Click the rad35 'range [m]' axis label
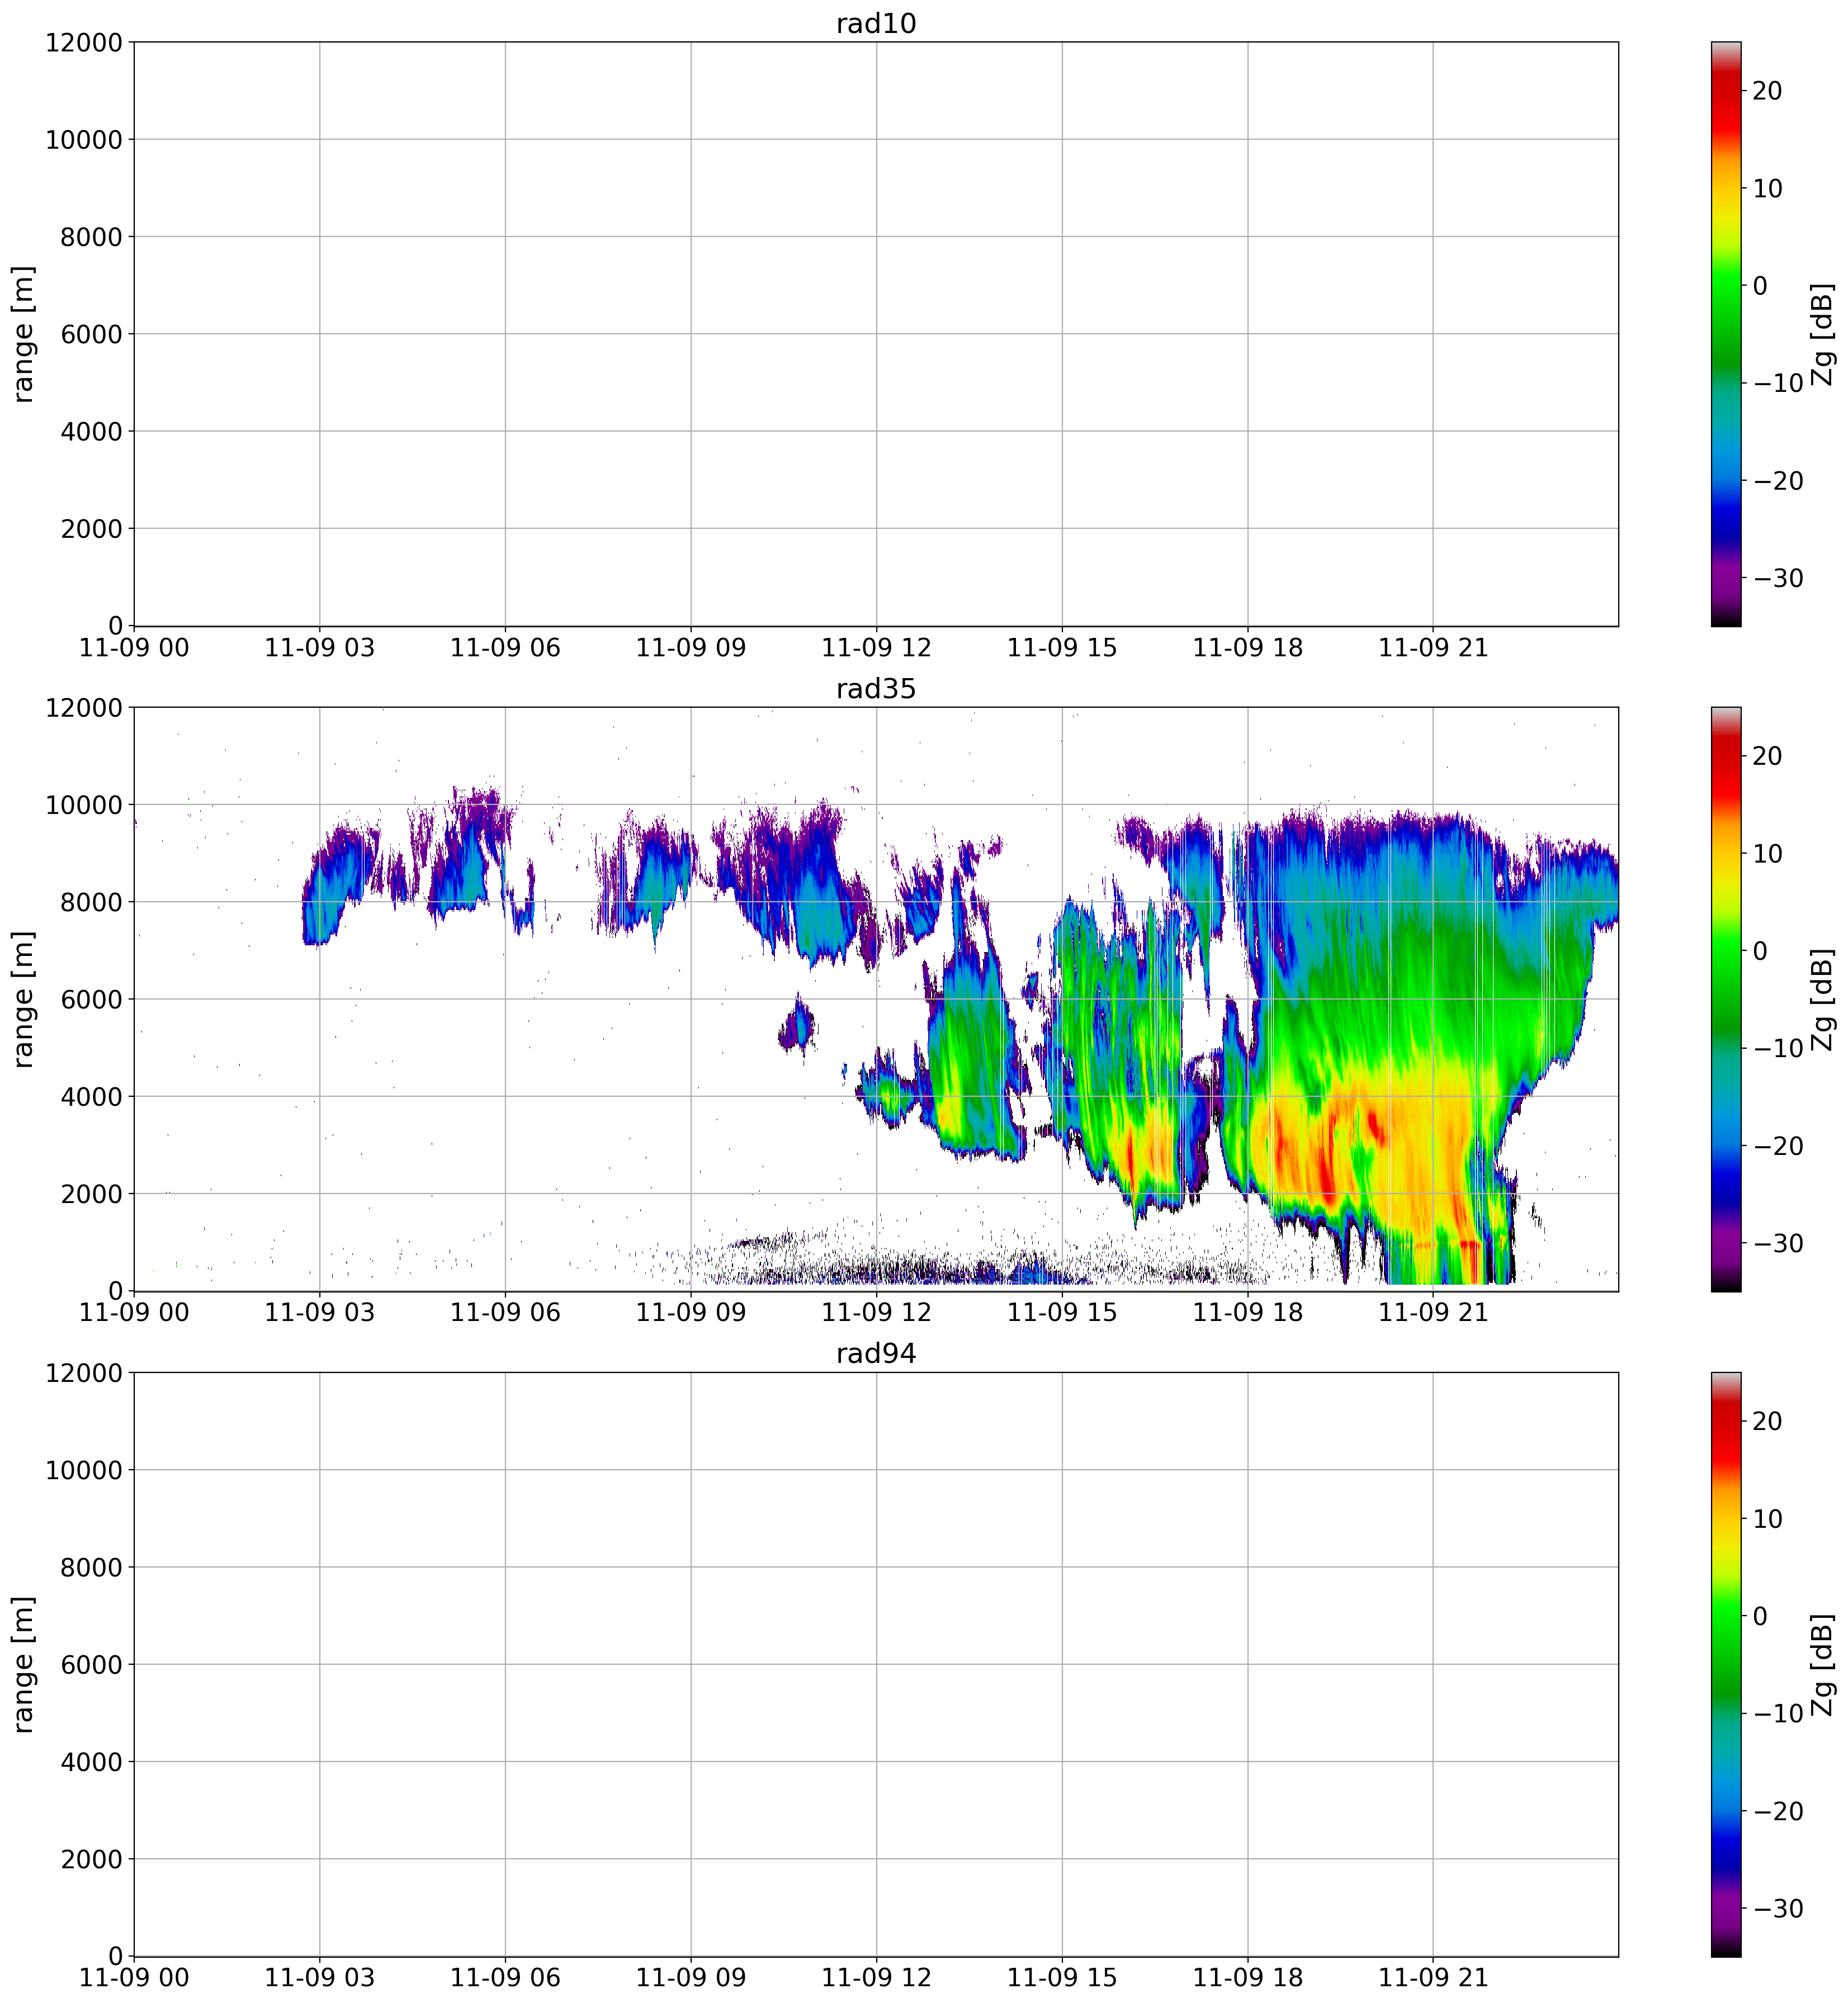 (x=24, y=999)
